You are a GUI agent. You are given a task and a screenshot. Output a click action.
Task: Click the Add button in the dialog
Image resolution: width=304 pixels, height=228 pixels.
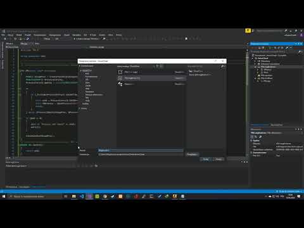pyautogui.click(x=206, y=159)
